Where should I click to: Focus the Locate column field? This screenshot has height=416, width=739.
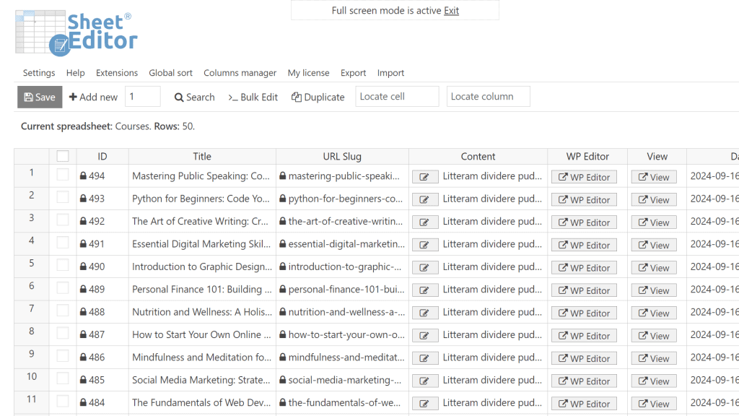click(489, 96)
